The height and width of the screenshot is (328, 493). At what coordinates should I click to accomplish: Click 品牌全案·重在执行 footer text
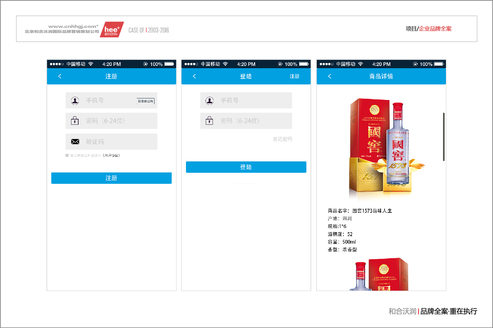tap(449, 311)
